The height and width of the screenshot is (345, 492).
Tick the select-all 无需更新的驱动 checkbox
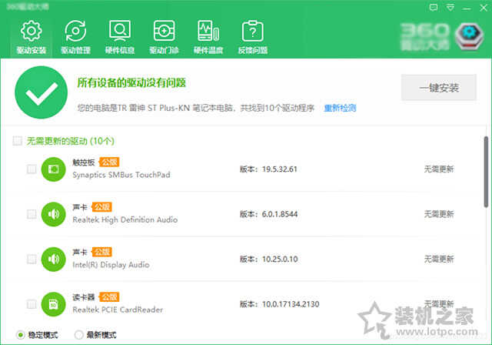(x=17, y=142)
